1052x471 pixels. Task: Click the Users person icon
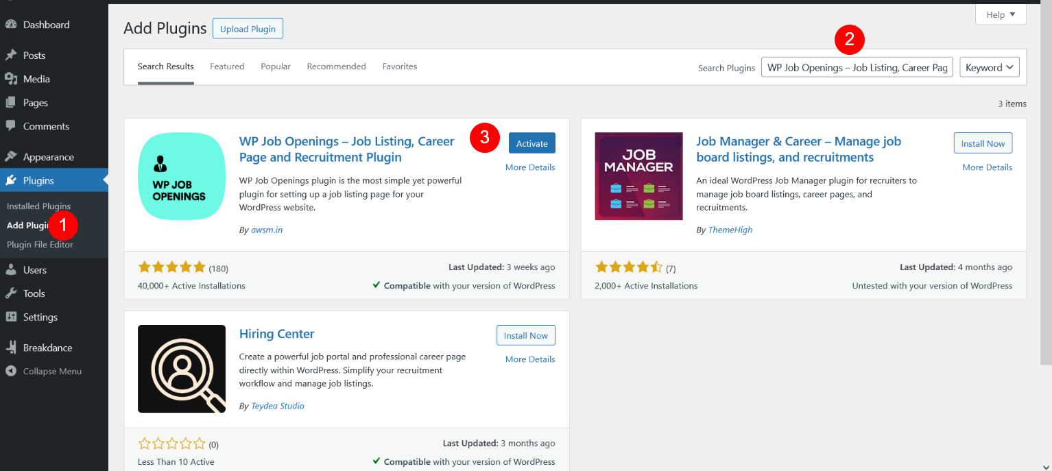[11, 270]
